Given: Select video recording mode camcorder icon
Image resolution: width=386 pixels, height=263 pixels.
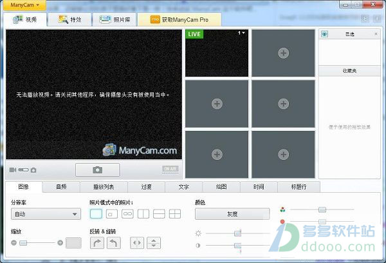Looking at the screenshot, I should [13, 170].
